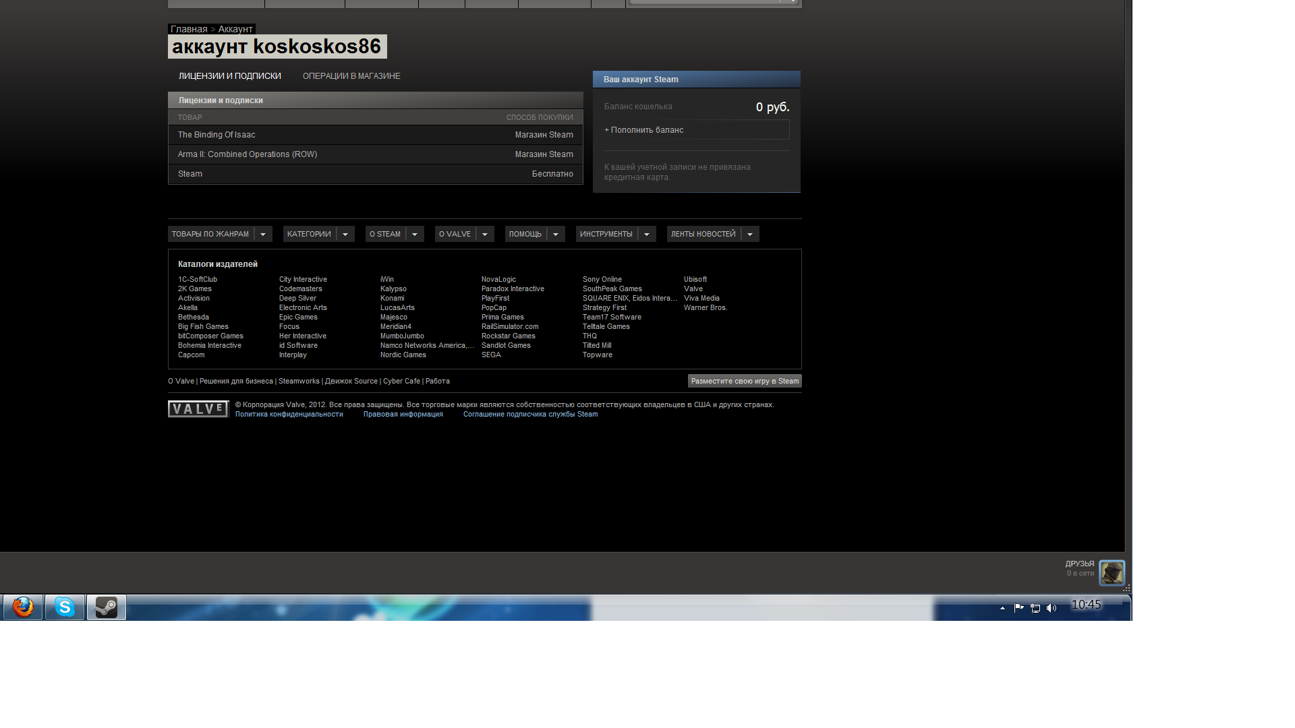This screenshot has width=1295, height=728.
Task: Open Соглашение подписчика службы Steam link
Action: 531,414
